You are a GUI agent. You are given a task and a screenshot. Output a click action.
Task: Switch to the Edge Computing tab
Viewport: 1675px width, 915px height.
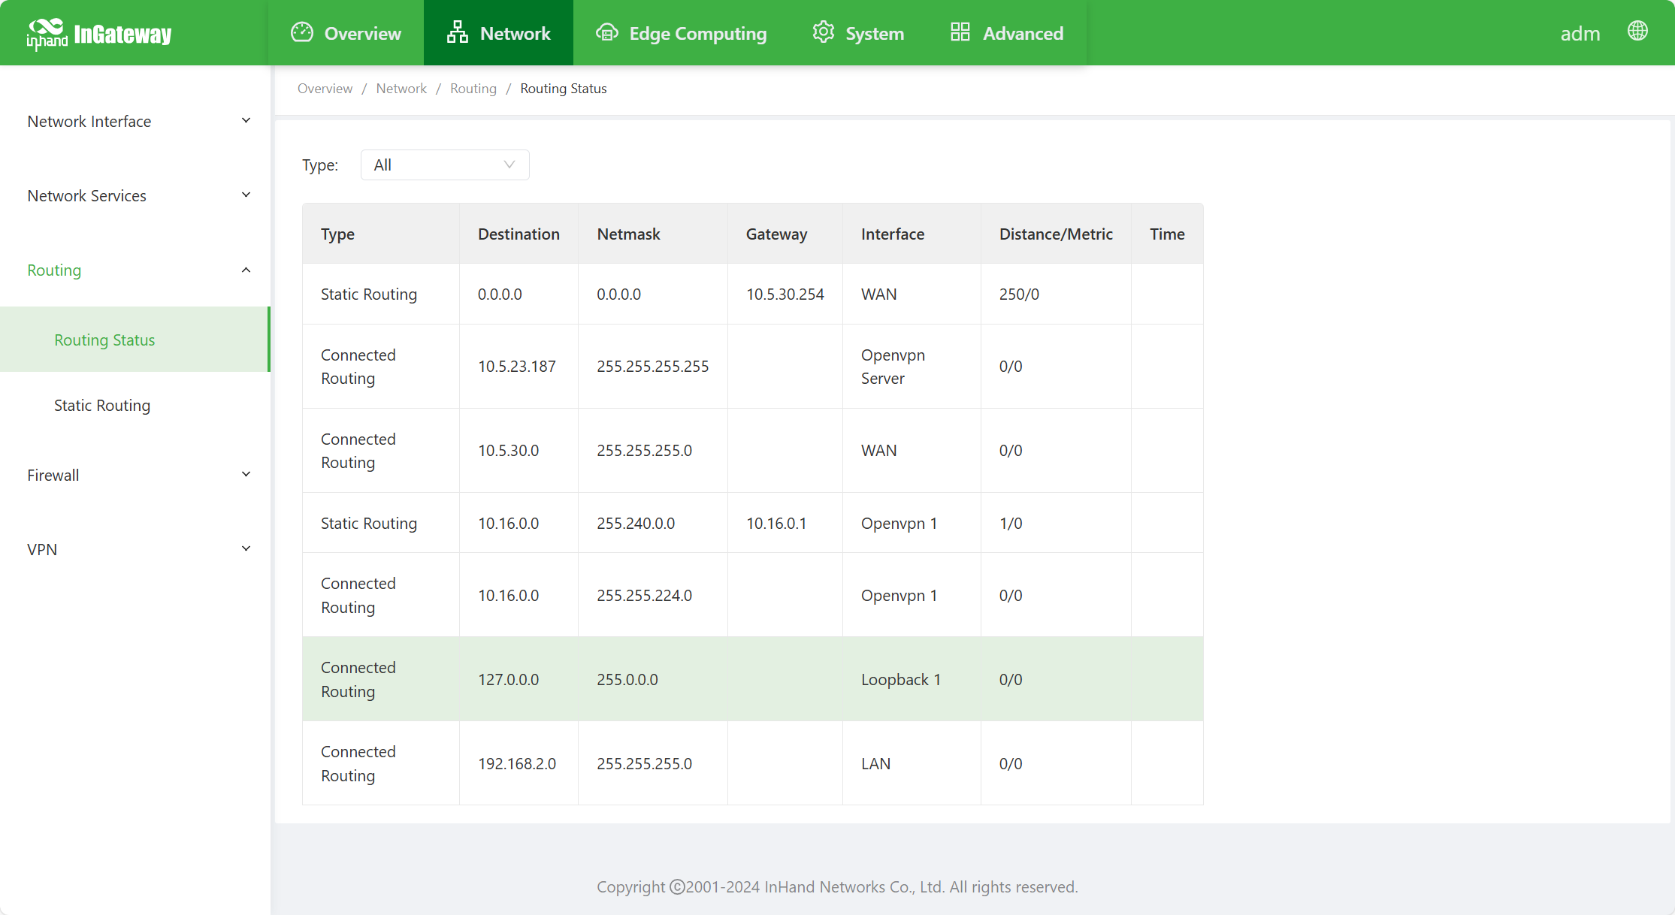697,34
